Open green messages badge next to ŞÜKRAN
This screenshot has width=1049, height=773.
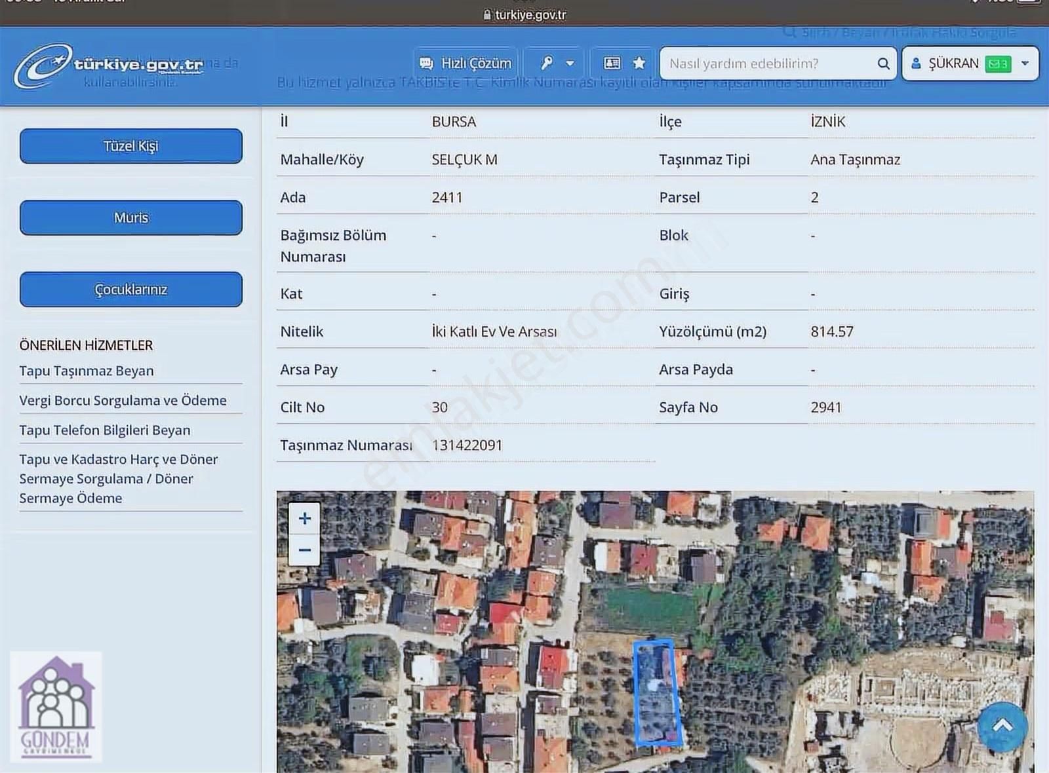click(998, 64)
